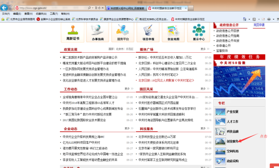Screen dimensions: 279x168
Task: Click the Home icon in command bar
Action: coord(244,19)
